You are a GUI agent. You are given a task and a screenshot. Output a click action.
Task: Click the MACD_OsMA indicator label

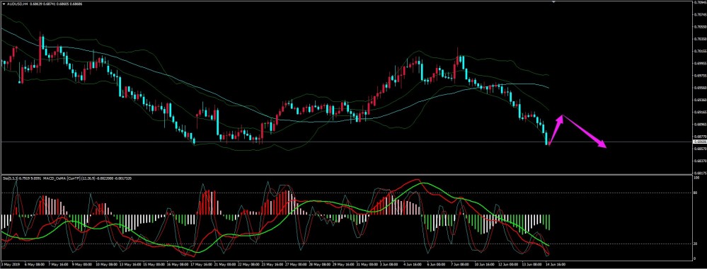54,178
